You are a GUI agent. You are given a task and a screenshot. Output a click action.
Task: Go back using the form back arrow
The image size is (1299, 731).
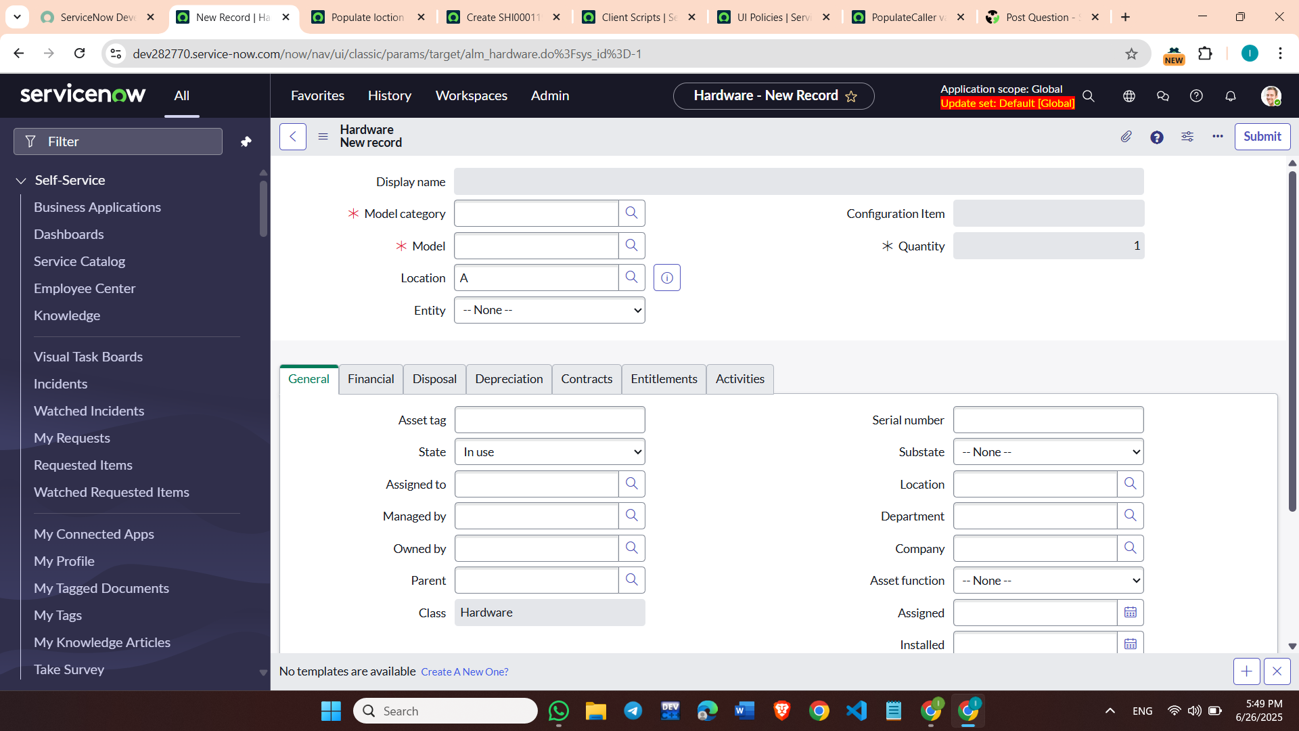coord(293,137)
